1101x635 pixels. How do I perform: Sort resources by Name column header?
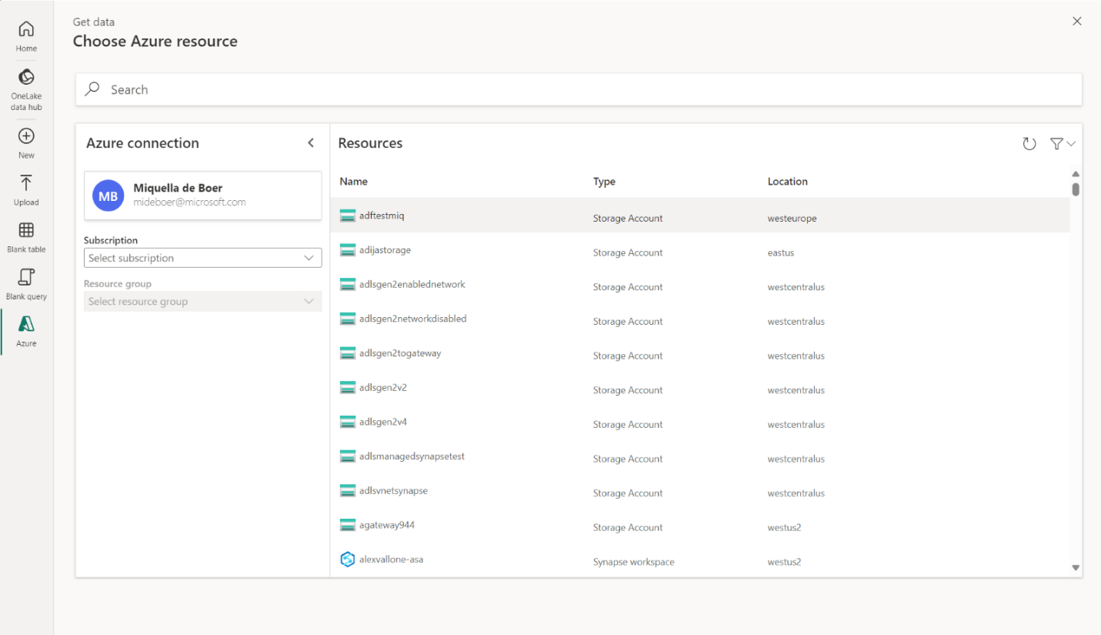click(354, 182)
